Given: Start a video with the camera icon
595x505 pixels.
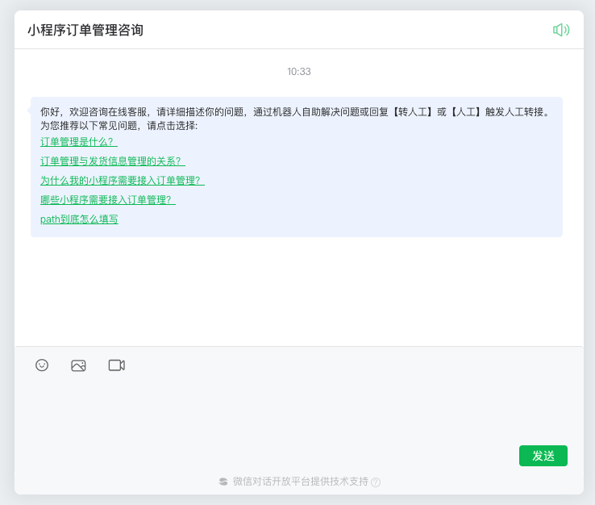Looking at the screenshot, I should [116, 365].
